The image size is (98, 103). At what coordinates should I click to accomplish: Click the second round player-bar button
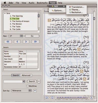click(x=52, y=97)
